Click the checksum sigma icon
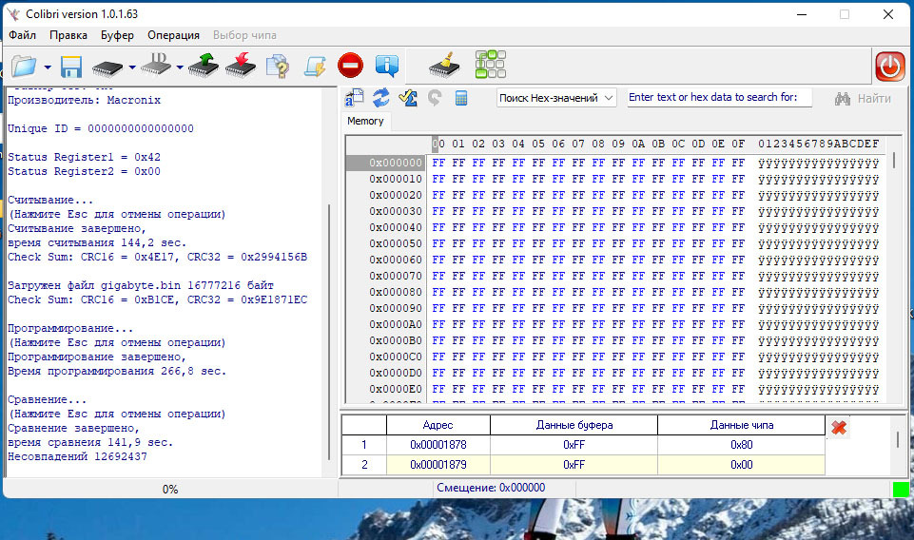This screenshot has width=914, height=540. (408, 98)
